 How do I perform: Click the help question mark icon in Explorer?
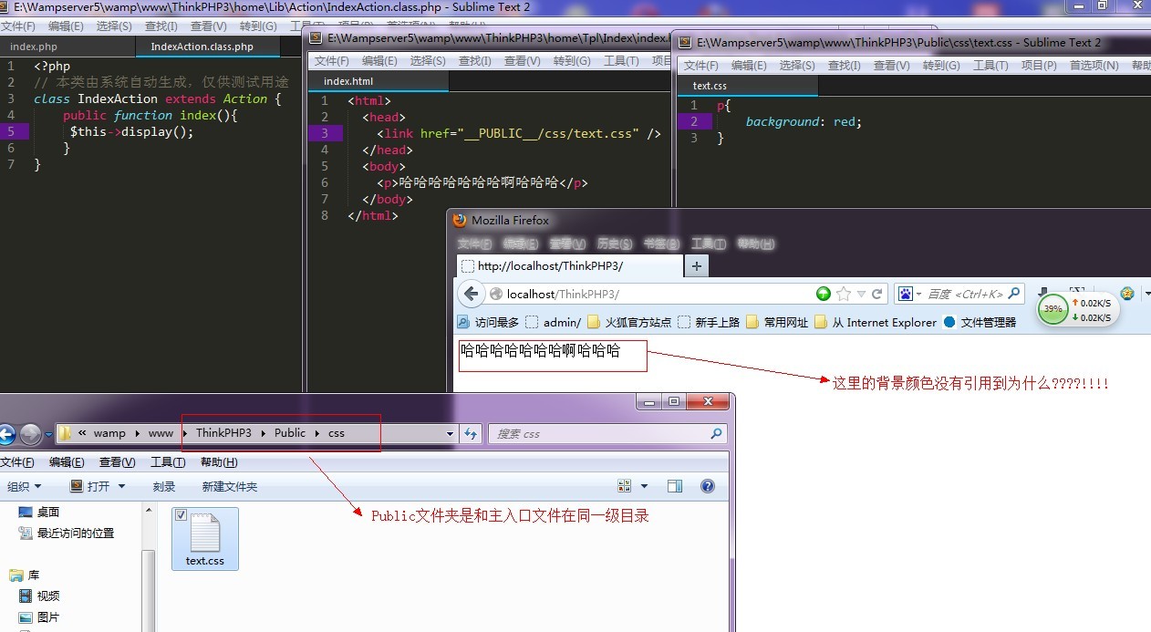tap(708, 485)
